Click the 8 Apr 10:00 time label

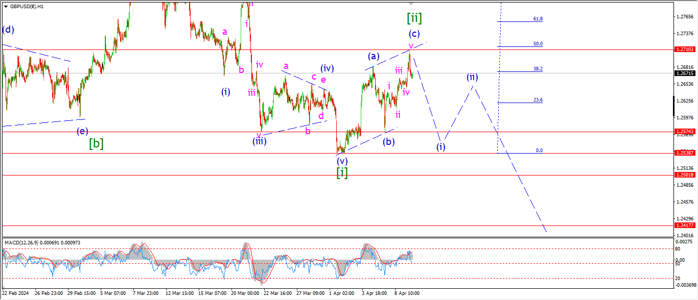click(x=406, y=293)
